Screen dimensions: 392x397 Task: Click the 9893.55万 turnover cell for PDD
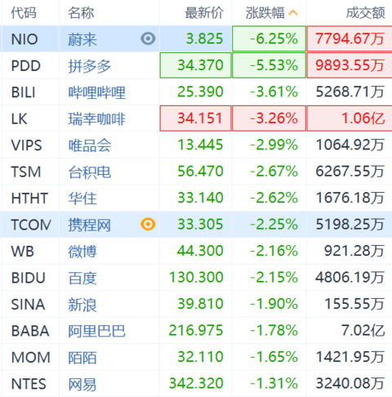(x=350, y=65)
